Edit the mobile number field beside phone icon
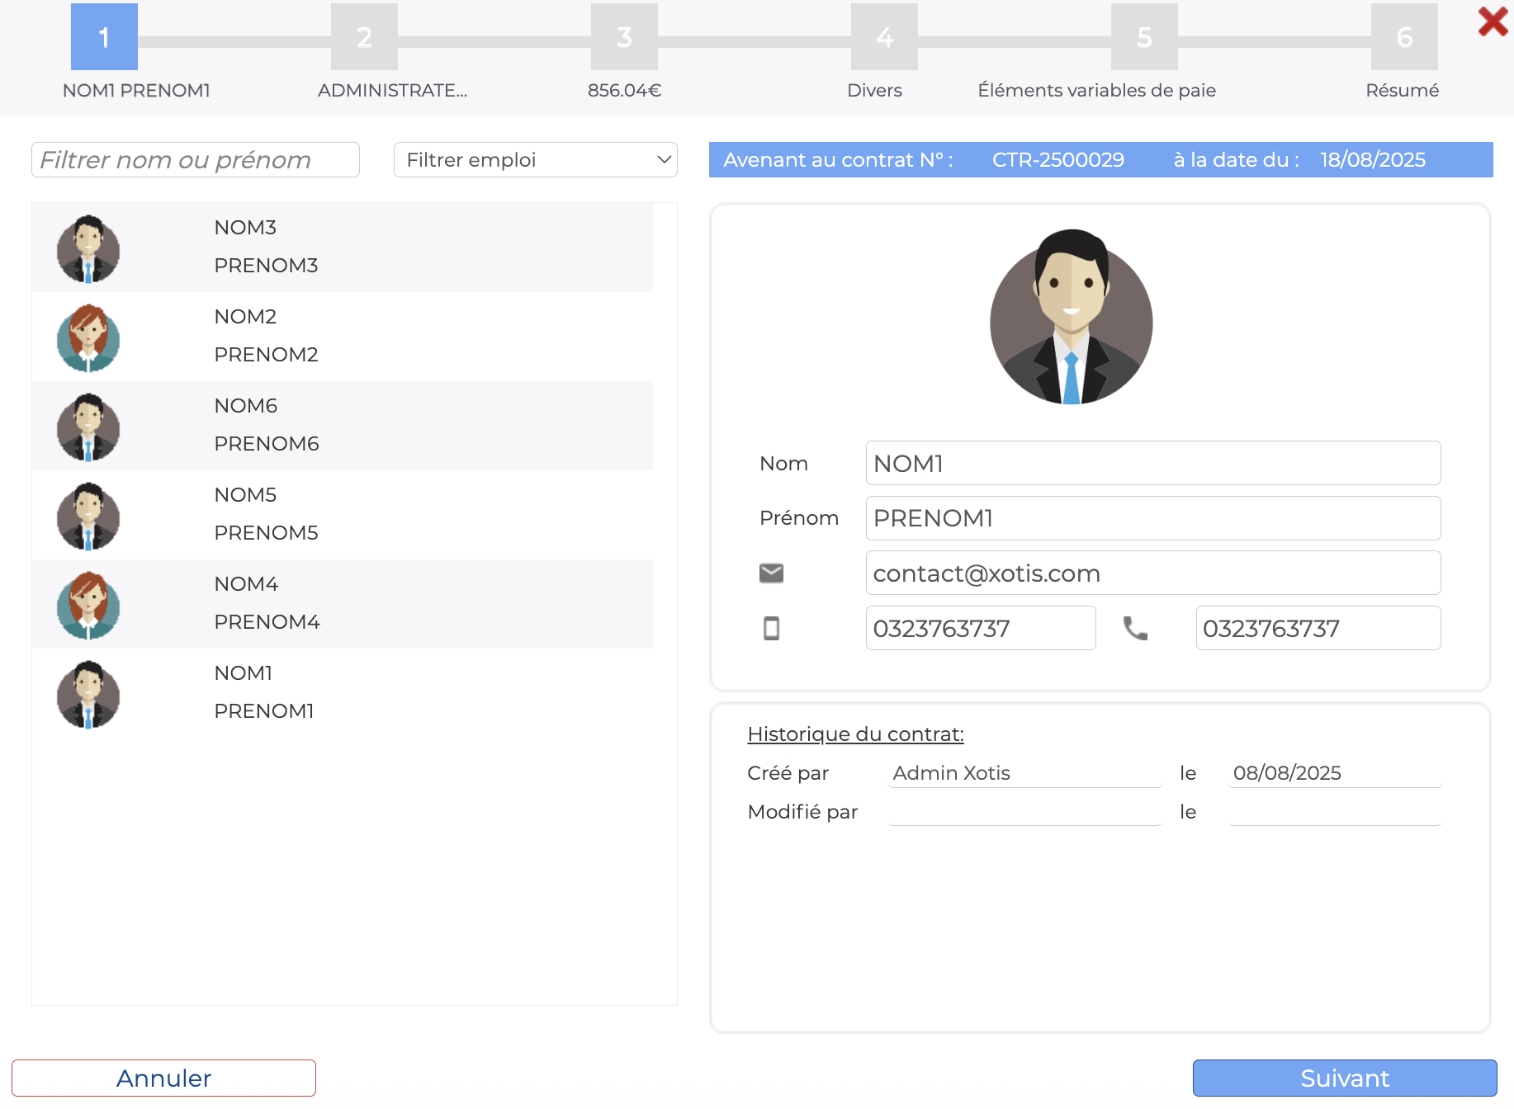The image size is (1514, 1109). (x=981, y=628)
